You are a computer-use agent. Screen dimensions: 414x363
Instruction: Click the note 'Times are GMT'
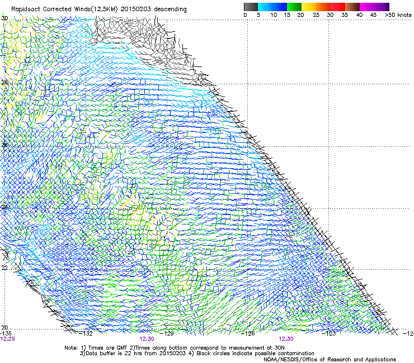click(107, 348)
